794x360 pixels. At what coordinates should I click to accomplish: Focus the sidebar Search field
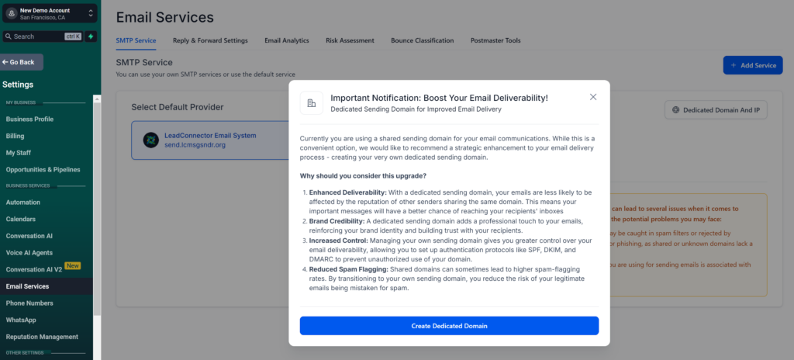pos(43,36)
